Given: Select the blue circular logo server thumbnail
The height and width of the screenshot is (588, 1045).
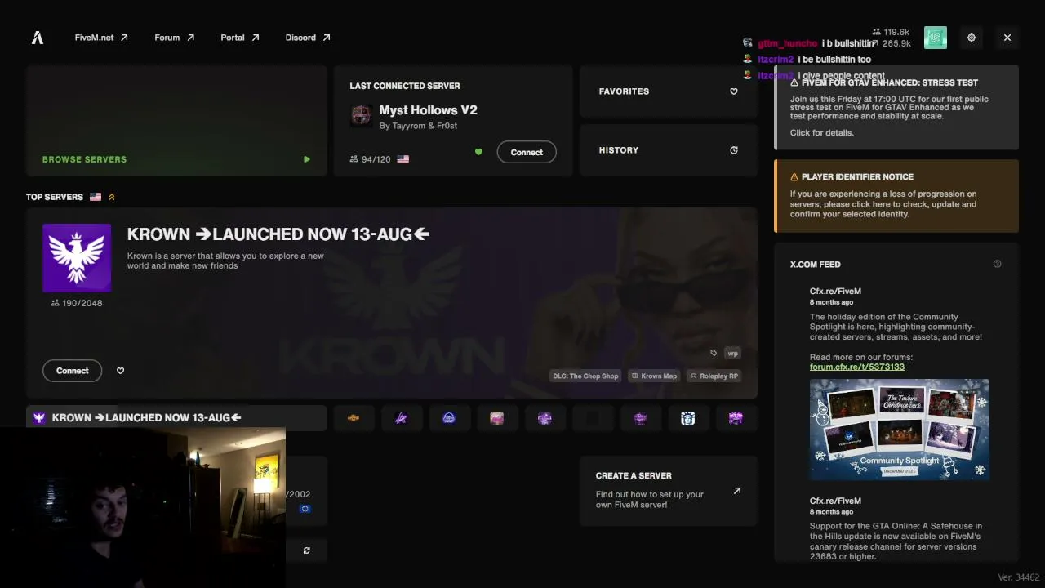Looking at the screenshot, I should pos(448,418).
